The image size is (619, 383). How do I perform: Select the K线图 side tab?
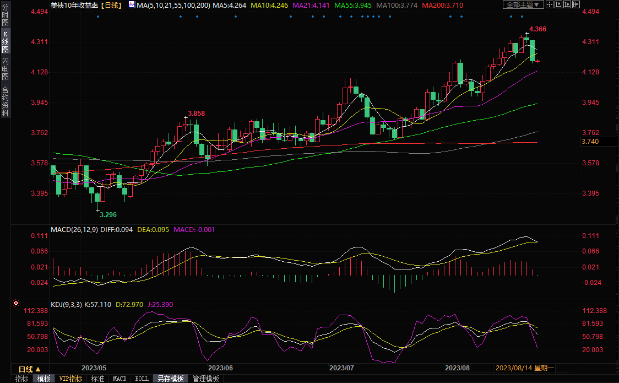coord(5,41)
